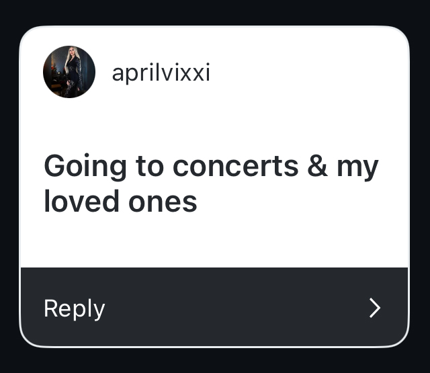This screenshot has width=430, height=373.
Task: Open the aprilvixxi username link
Action: click(x=161, y=73)
